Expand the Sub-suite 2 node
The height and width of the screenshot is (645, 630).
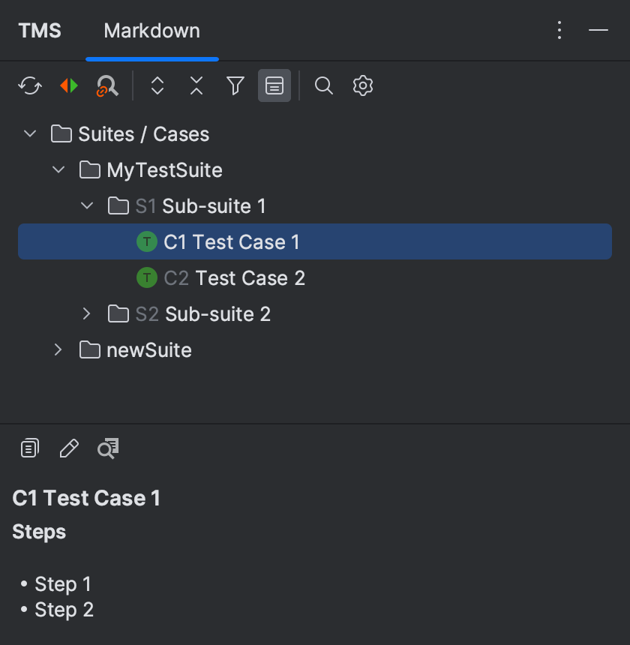coord(86,313)
